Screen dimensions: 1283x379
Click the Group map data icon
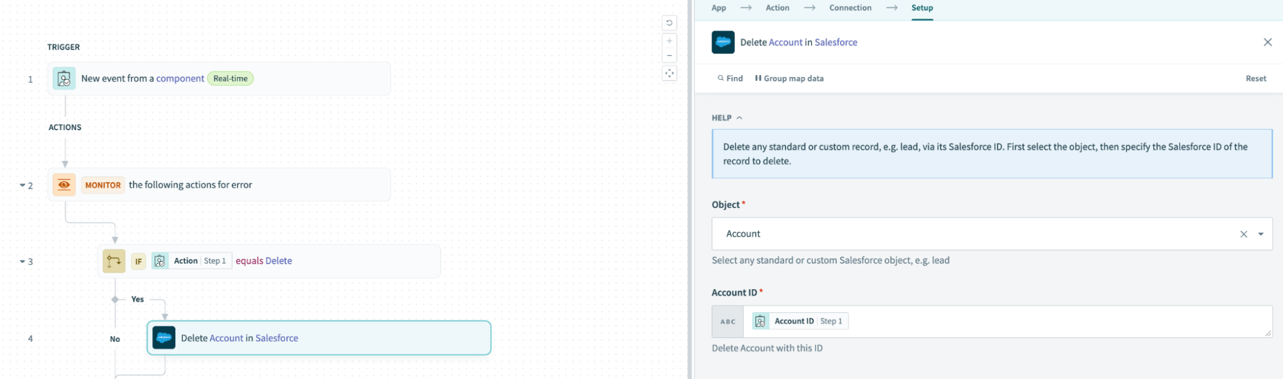759,78
